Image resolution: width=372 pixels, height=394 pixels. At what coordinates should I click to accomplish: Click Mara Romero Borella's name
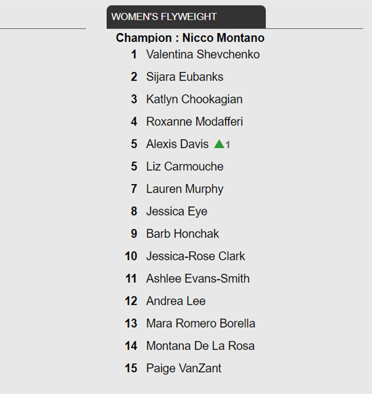coord(201,324)
